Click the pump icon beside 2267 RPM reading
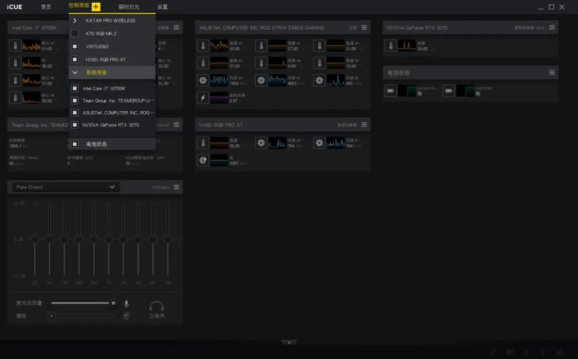The height and width of the screenshot is (359, 578). click(203, 160)
